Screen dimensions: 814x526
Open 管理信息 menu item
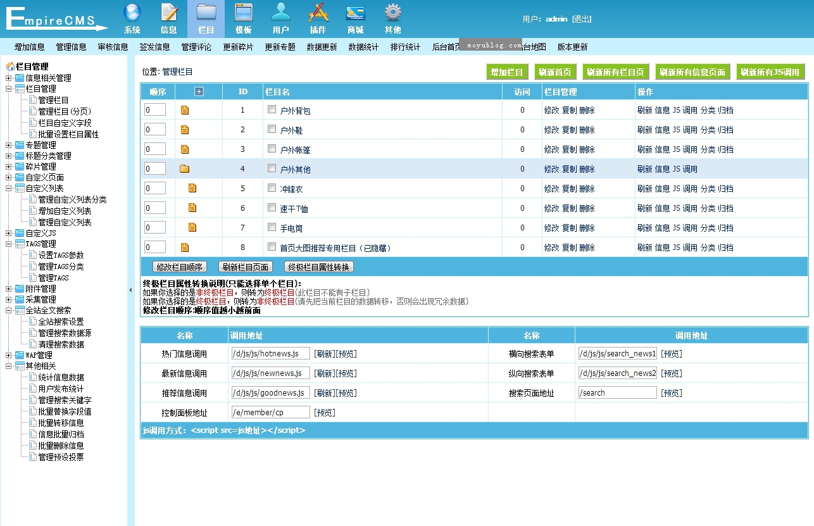point(72,47)
